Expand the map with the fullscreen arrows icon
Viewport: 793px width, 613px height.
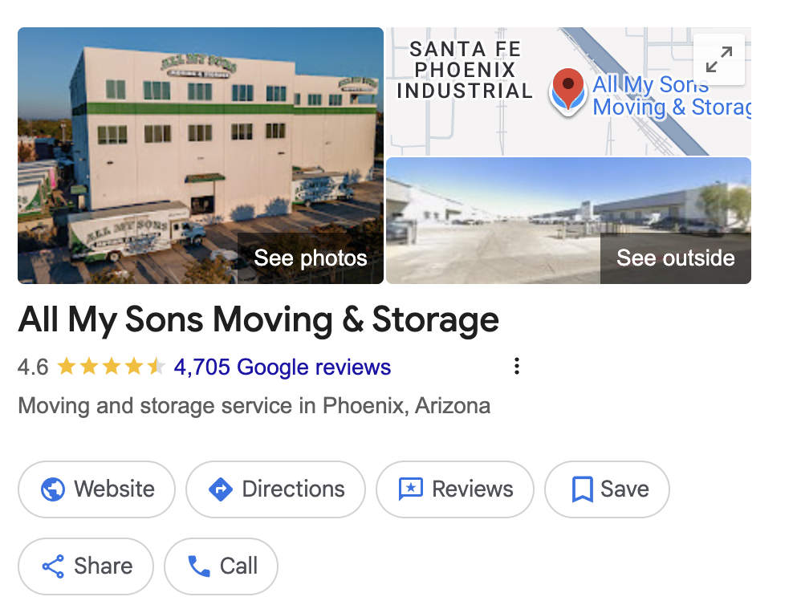[718, 60]
